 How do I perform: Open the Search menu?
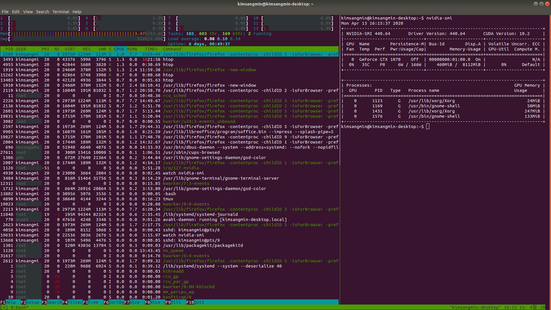tap(42, 12)
